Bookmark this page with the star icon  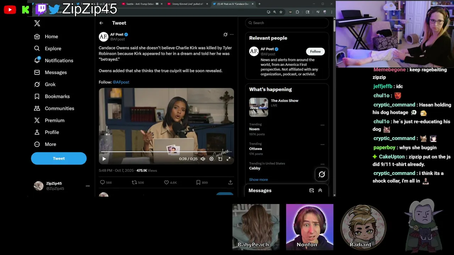click(x=281, y=12)
